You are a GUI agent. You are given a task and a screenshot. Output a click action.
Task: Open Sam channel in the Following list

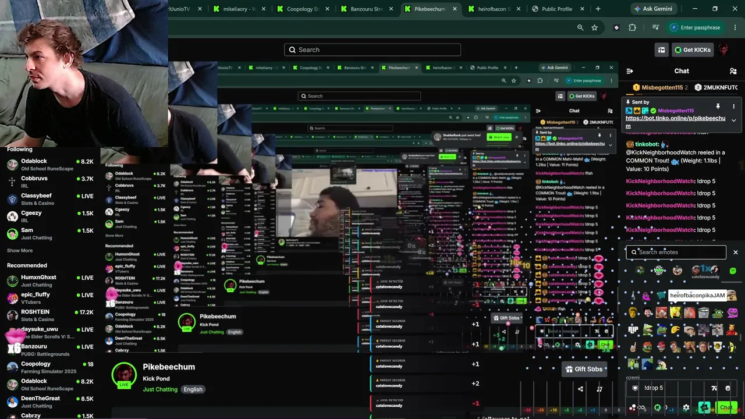pyautogui.click(x=50, y=234)
